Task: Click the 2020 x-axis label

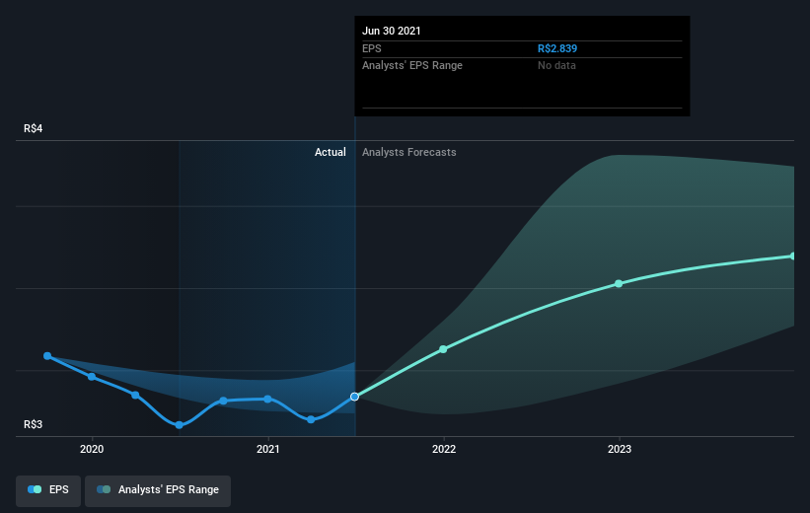Action: (92, 450)
